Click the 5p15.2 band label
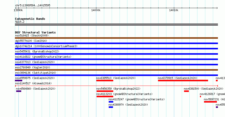 [x=20, y=22]
